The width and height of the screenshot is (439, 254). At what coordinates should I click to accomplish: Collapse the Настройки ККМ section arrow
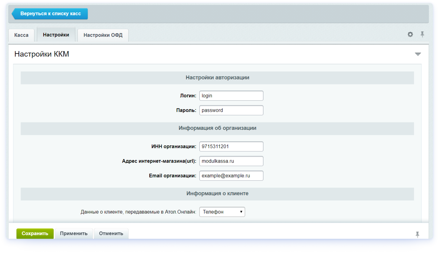(x=418, y=54)
